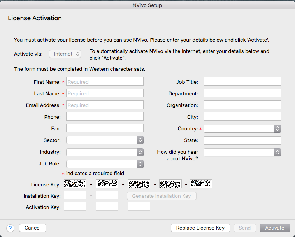Viewport: 295px width, 237px height.
Task: Click the Send button
Action: pyautogui.click(x=245, y=228)
